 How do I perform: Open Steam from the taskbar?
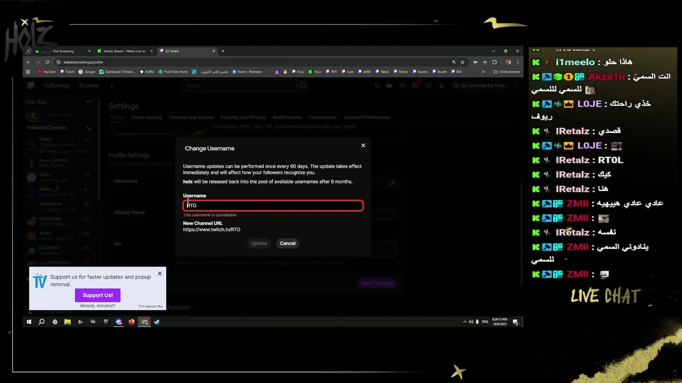[157, 322]
